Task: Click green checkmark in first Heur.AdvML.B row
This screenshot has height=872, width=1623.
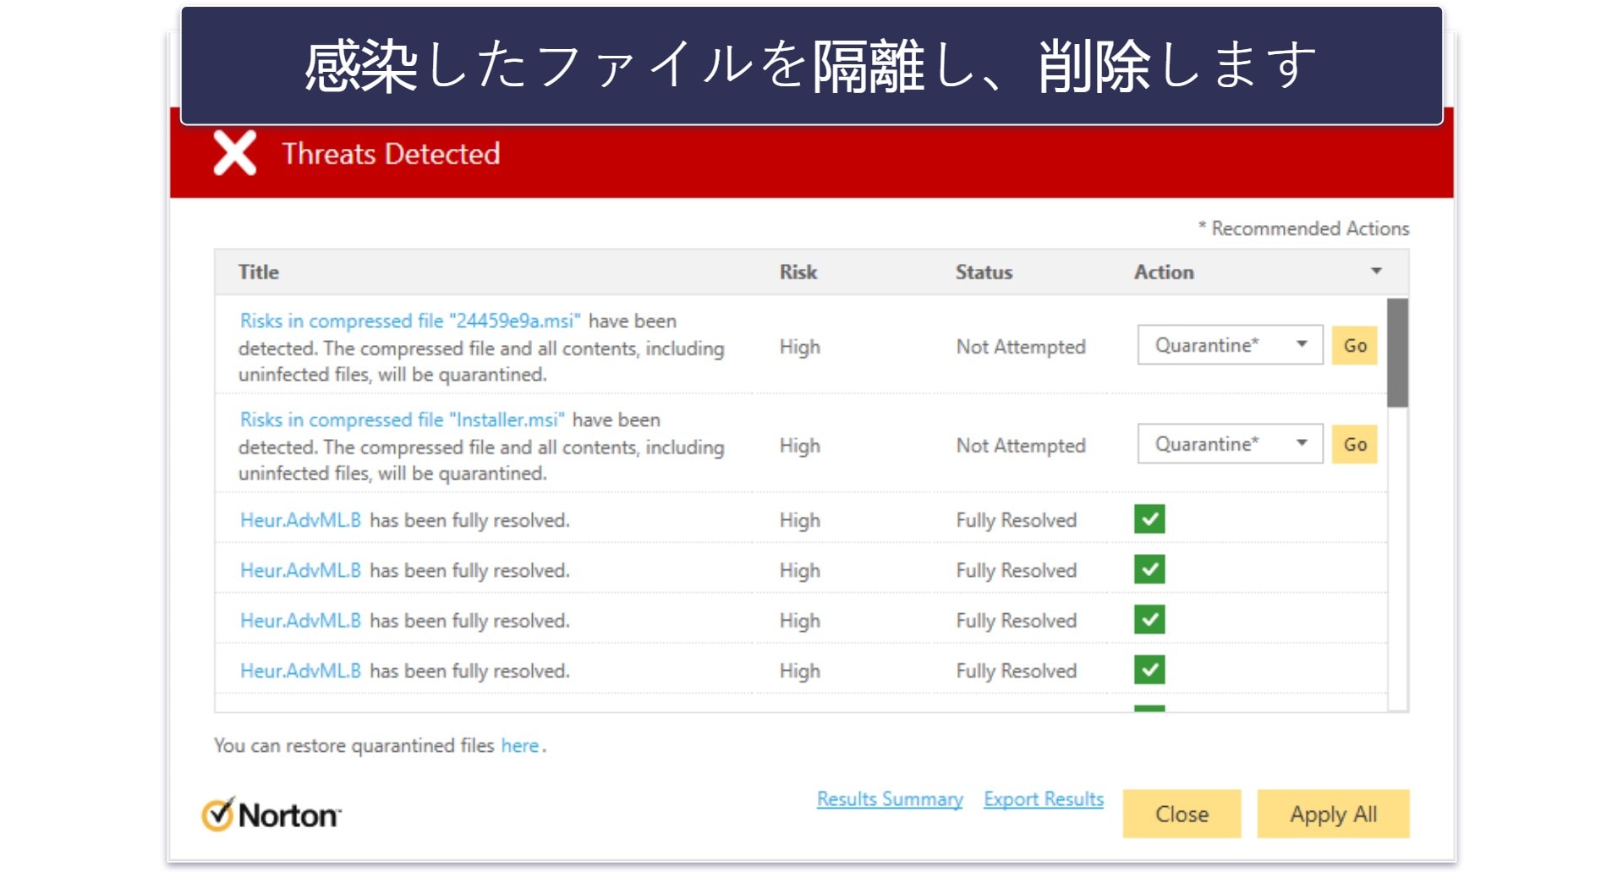Action: (x=1149, y=519)
